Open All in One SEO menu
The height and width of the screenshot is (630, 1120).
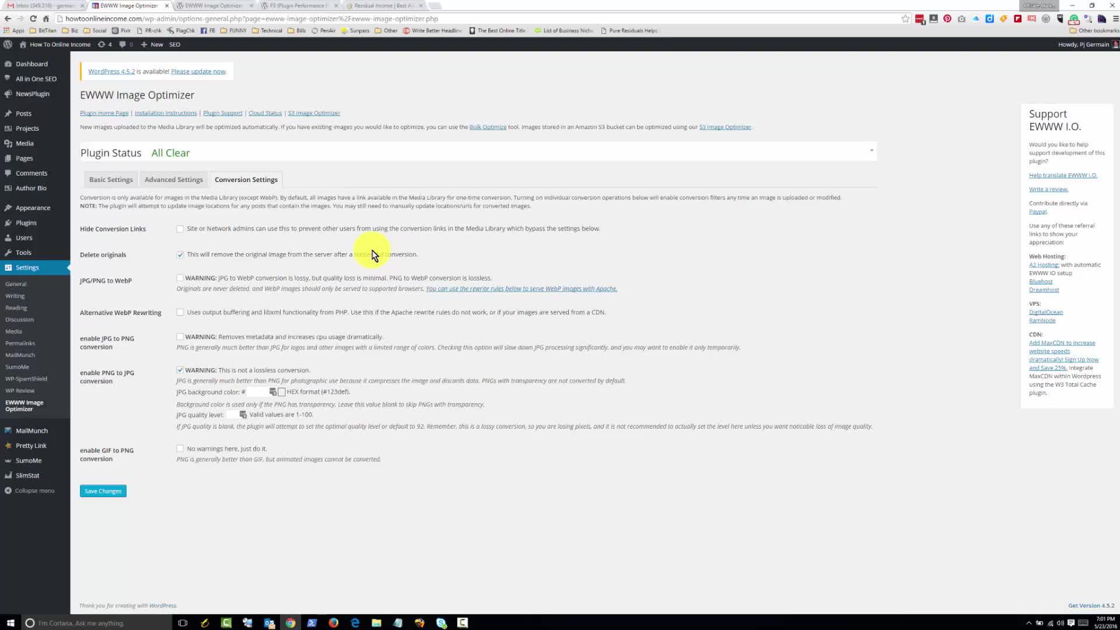(x=36, y=79)
